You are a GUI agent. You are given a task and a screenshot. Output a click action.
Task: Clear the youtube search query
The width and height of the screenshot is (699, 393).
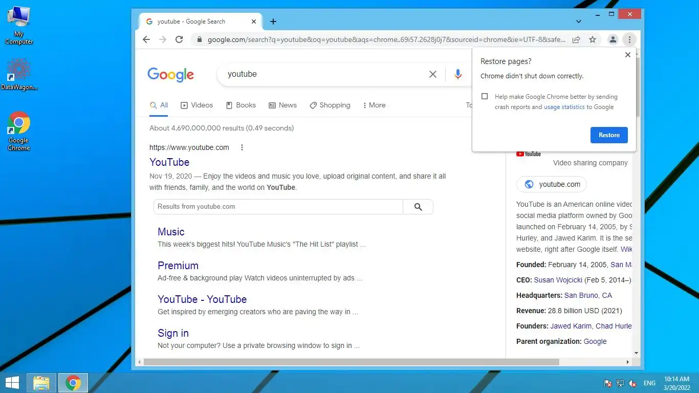coord(433,74)
